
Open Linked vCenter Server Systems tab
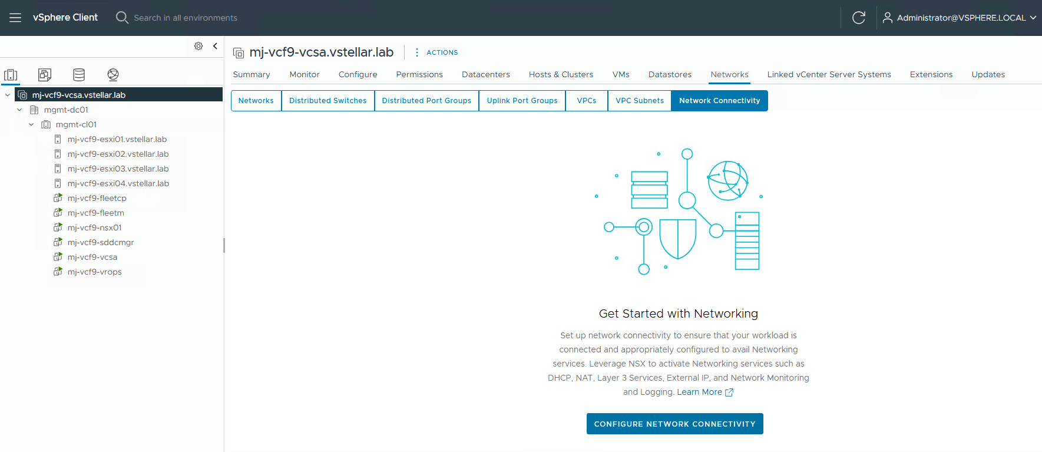coord(829,74)
